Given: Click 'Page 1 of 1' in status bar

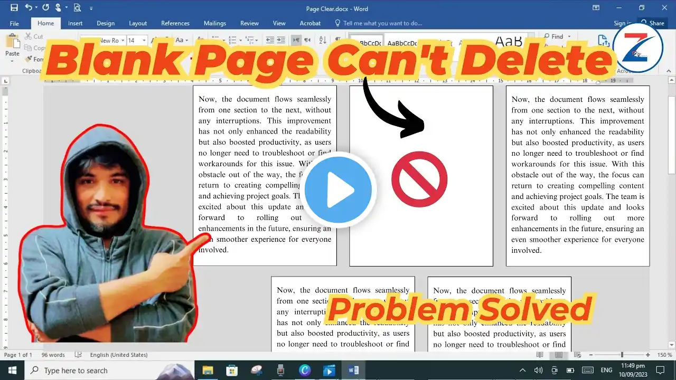Looking at the screenshot, I should coord(18,355).
